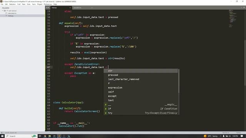Go to previous tab with left arrow
The height and width of the screenshot is (138, 246).
tap(47, 8)
